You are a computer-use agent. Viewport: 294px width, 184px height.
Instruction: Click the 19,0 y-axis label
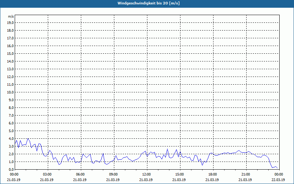(x=11, y=23)
